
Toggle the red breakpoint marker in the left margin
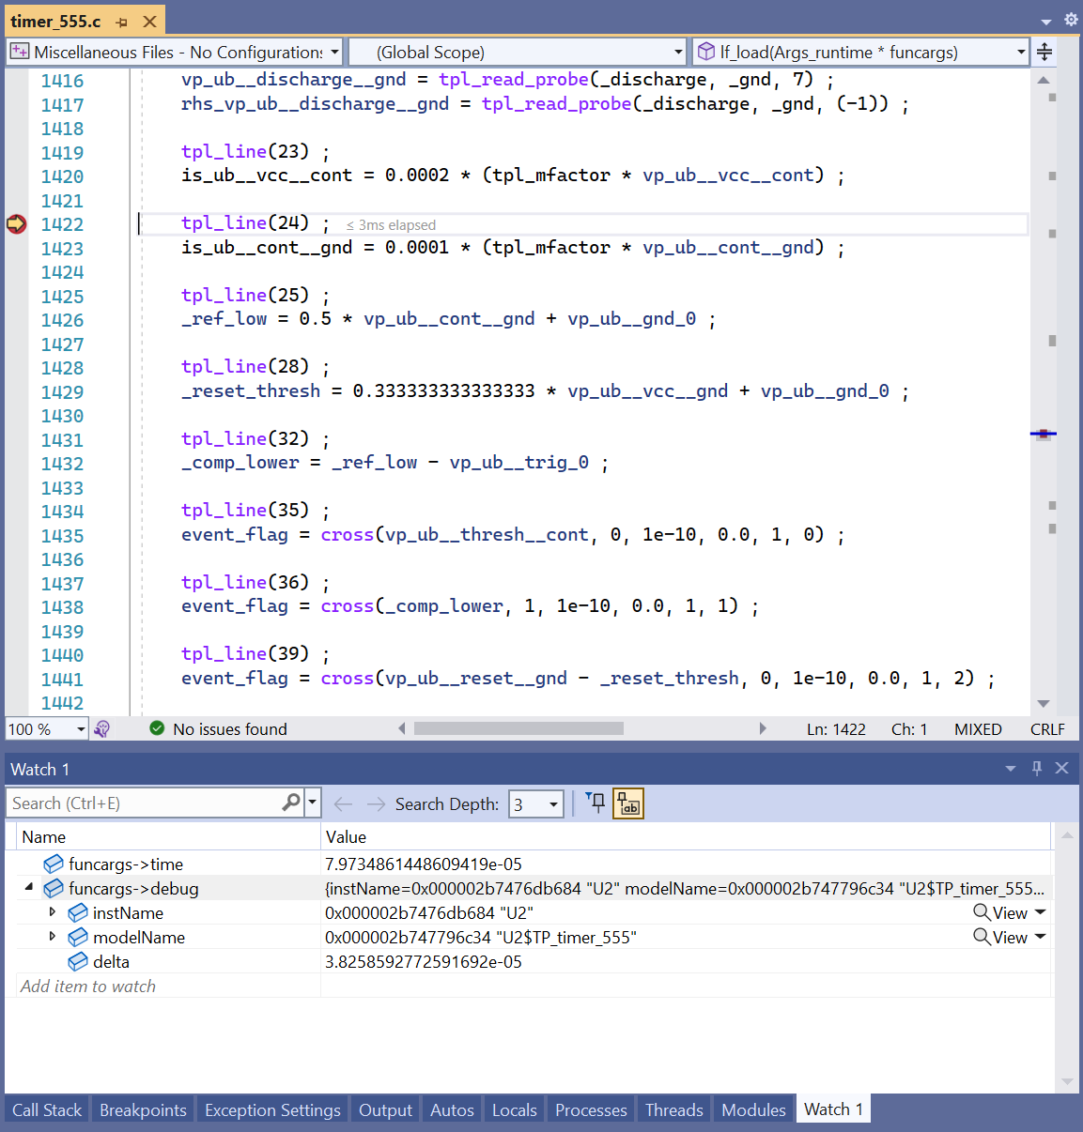[x=16, y=224]
